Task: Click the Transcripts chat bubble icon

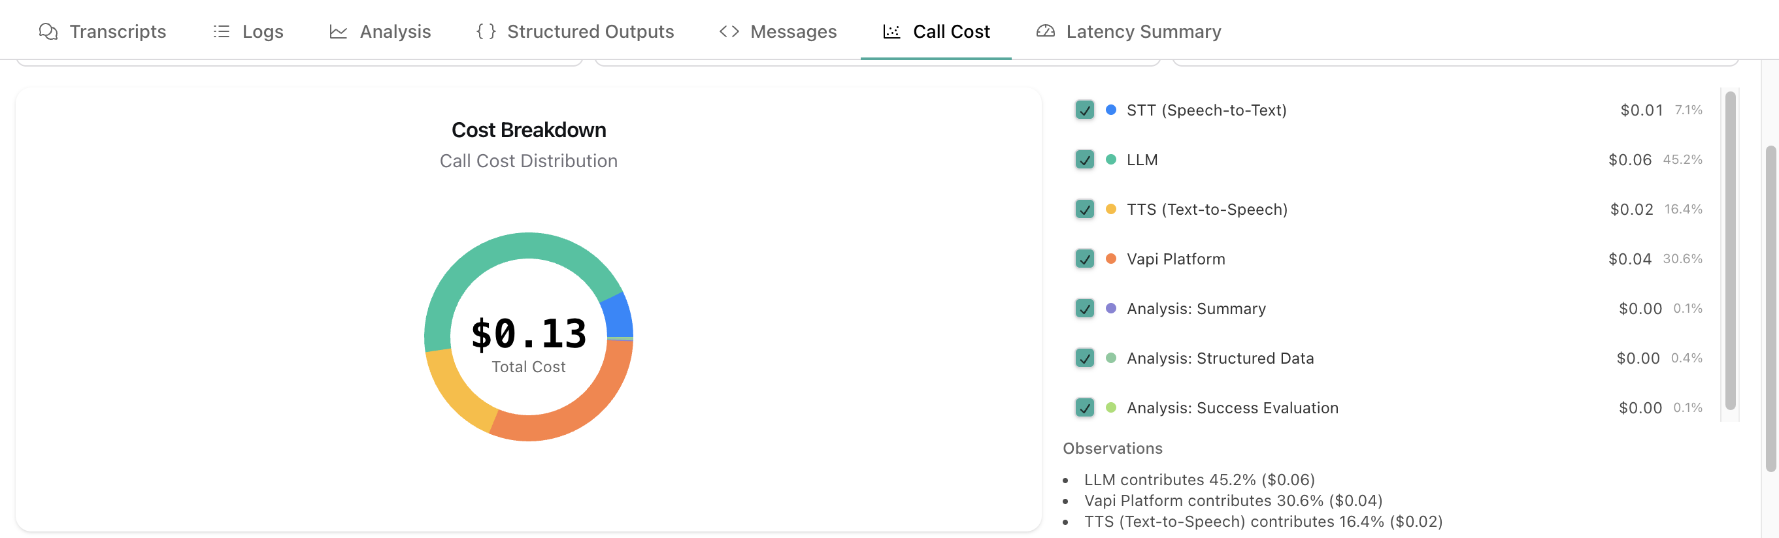Action: pos(48,32)
